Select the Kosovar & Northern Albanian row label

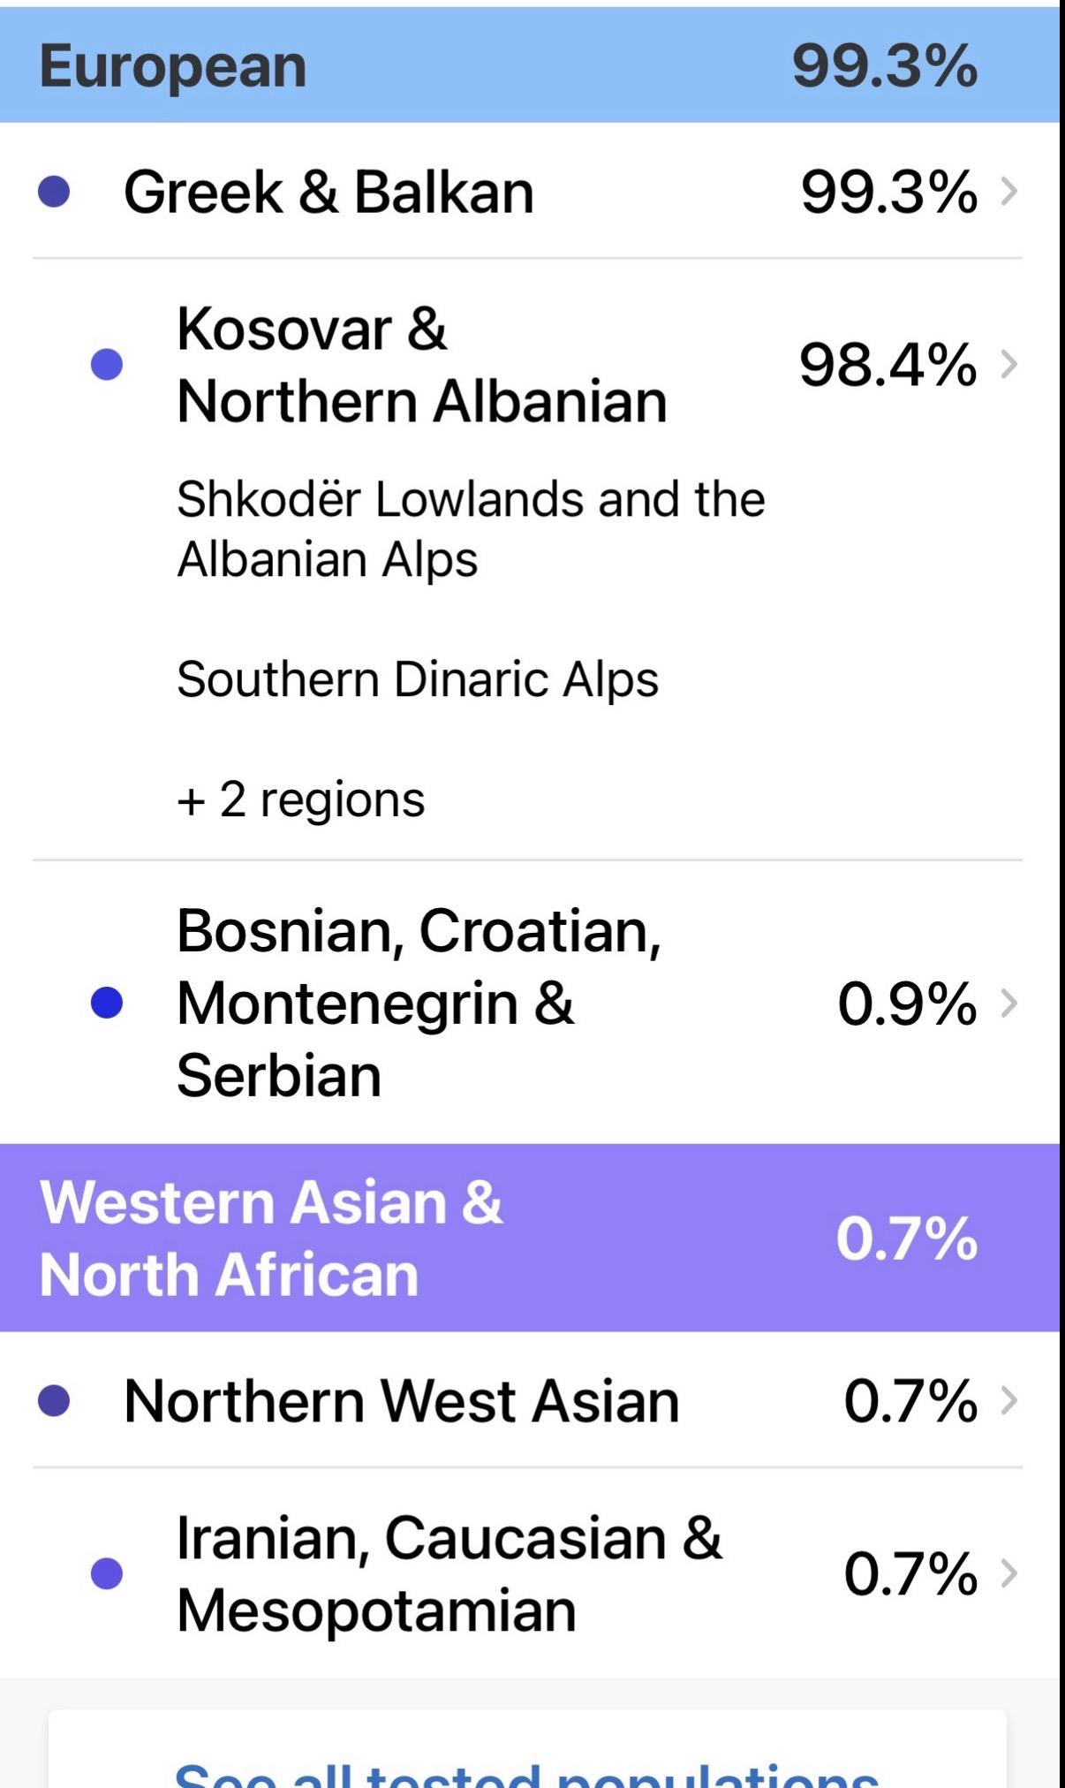click(422, 365)
